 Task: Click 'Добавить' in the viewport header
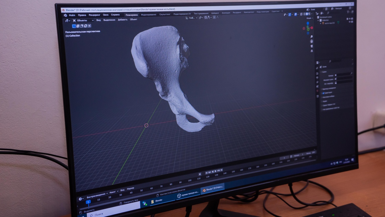click(123, 20)
